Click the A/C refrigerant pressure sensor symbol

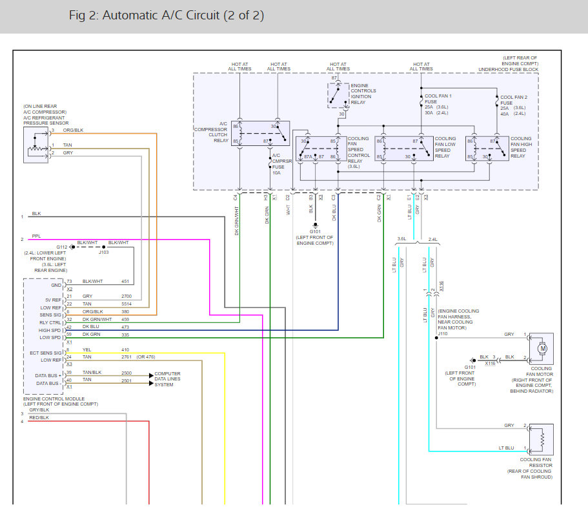pyautogui.click(x=34, y=144)
